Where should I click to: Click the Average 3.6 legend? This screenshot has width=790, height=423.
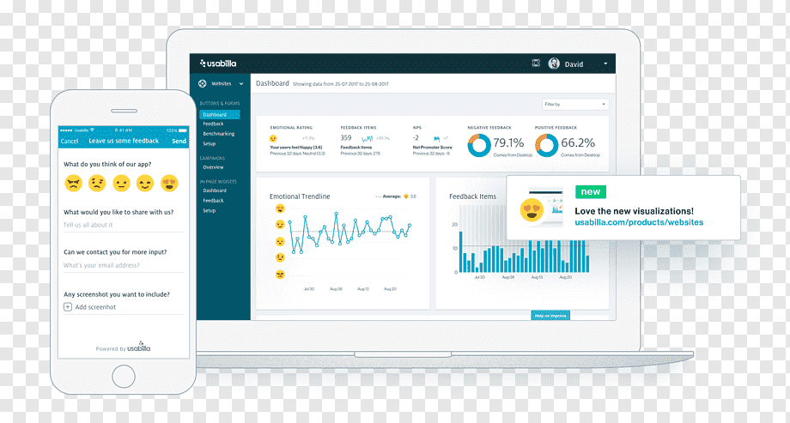pyautogui.click(x=396, y=196)
